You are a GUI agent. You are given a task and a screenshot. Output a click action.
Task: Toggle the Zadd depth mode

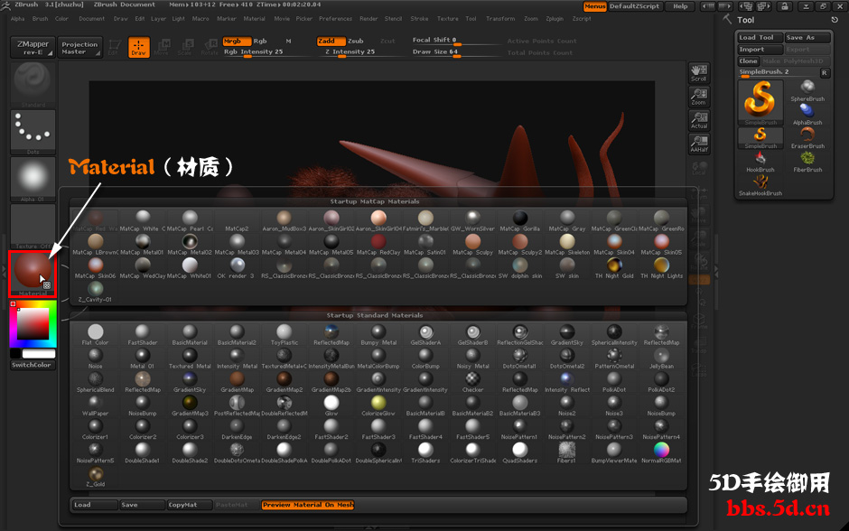point(331,42)
